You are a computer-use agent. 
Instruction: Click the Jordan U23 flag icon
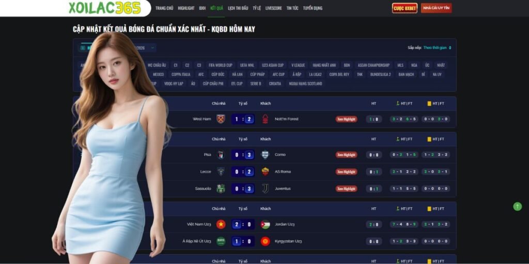click(265, 224)
